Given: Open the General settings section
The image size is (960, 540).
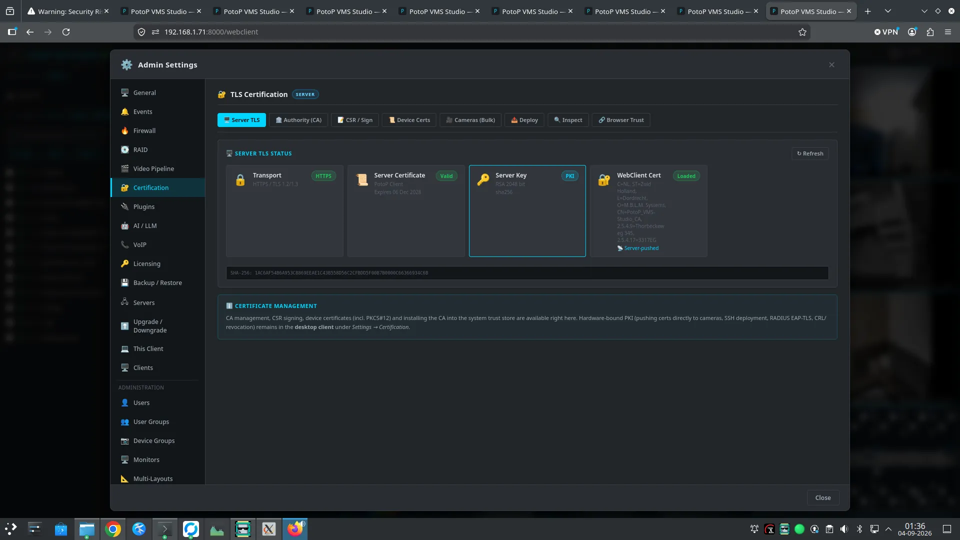Looking at the screenshot, I should pyautogui.click(x=157, y=92).
